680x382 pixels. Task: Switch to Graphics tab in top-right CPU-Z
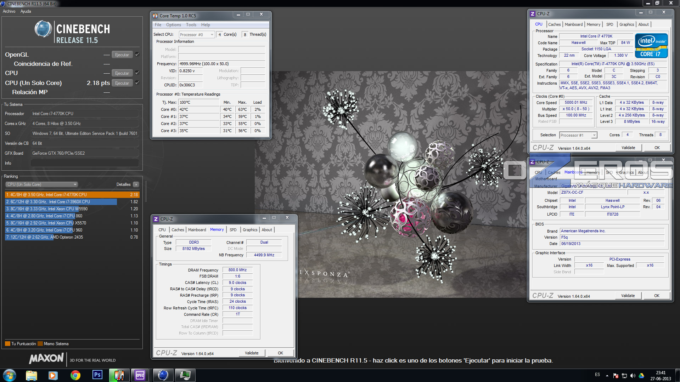pos(626,24)
